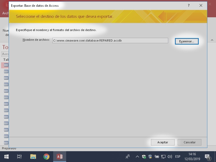Open Task View from the taskbar
This screenshot has height=162, width=216.
tap(19, 157)
